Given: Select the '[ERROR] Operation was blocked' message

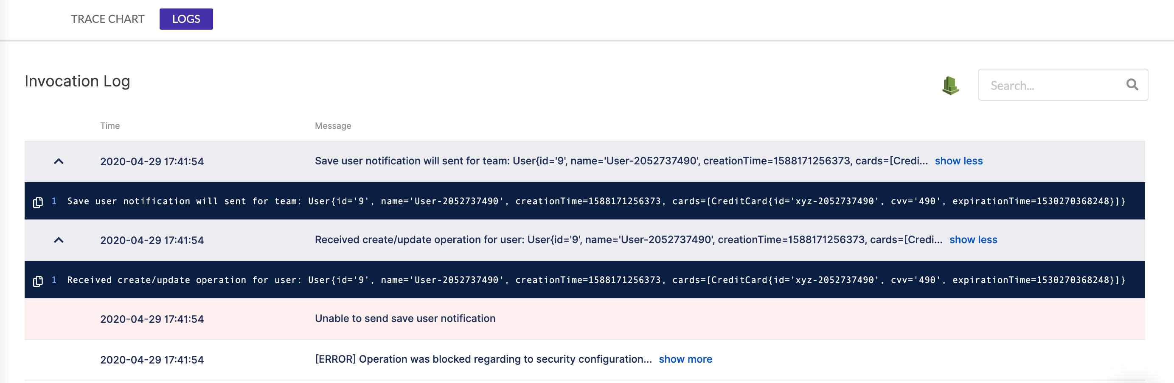Looking at the screenshot, I should (x=483, y=359).
